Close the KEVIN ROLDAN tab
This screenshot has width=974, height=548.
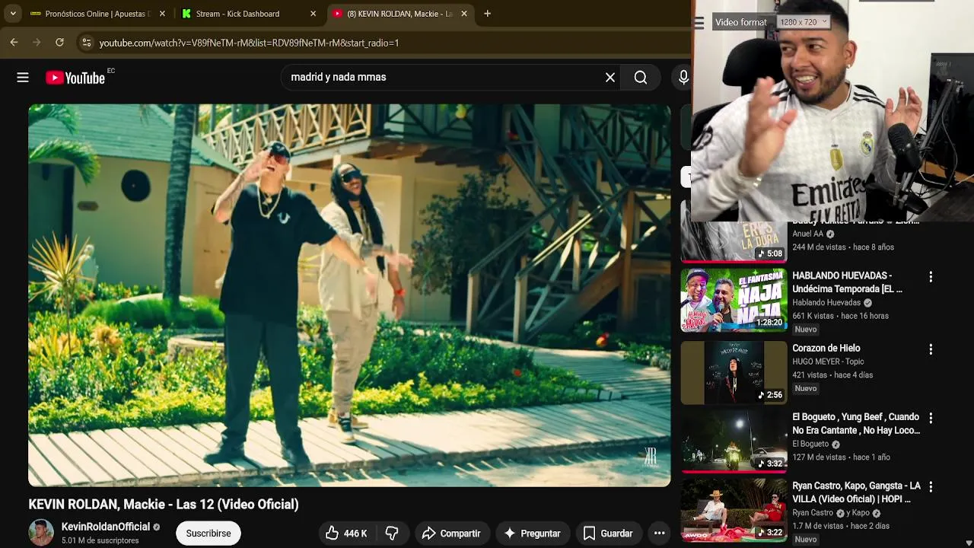click(x=464, y=14)
